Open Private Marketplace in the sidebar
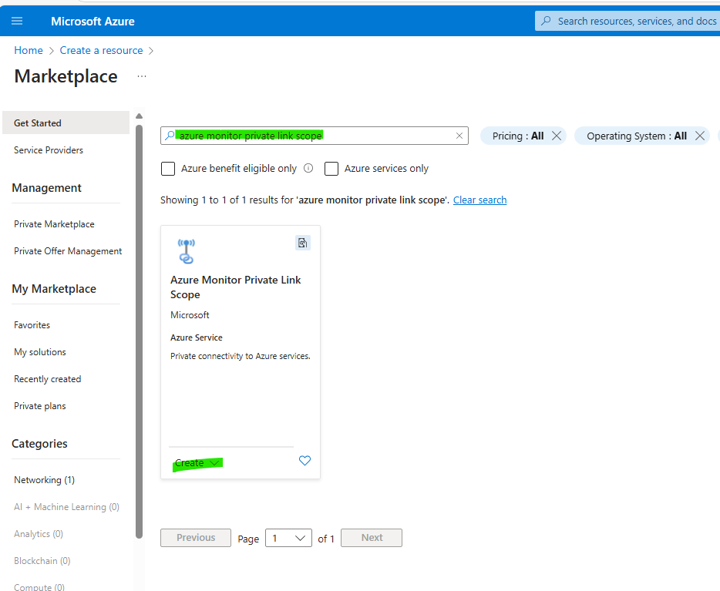Screen dimensions: 720x591 coord(54,224)
